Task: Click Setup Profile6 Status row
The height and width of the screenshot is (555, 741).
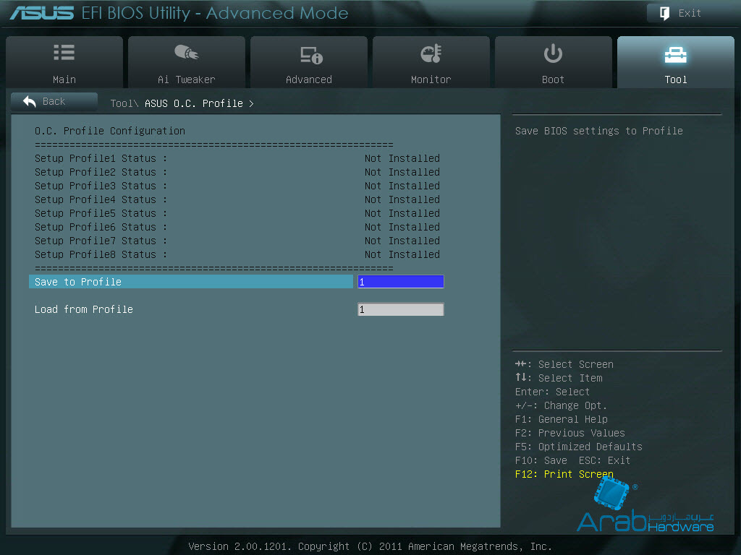Action: click(x=237, y=227)
